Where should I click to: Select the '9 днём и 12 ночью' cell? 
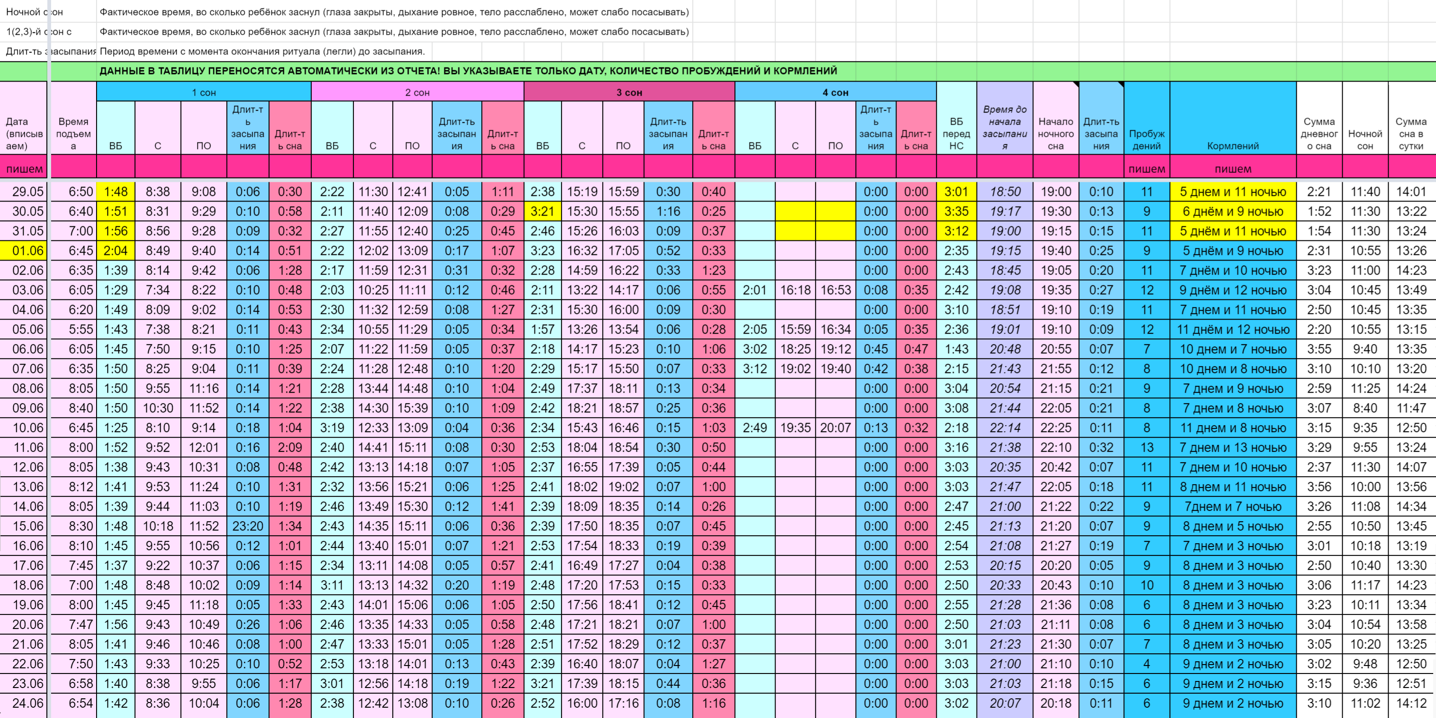1233,290
